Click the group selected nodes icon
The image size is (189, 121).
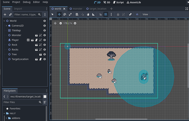[x=123, y=14]
